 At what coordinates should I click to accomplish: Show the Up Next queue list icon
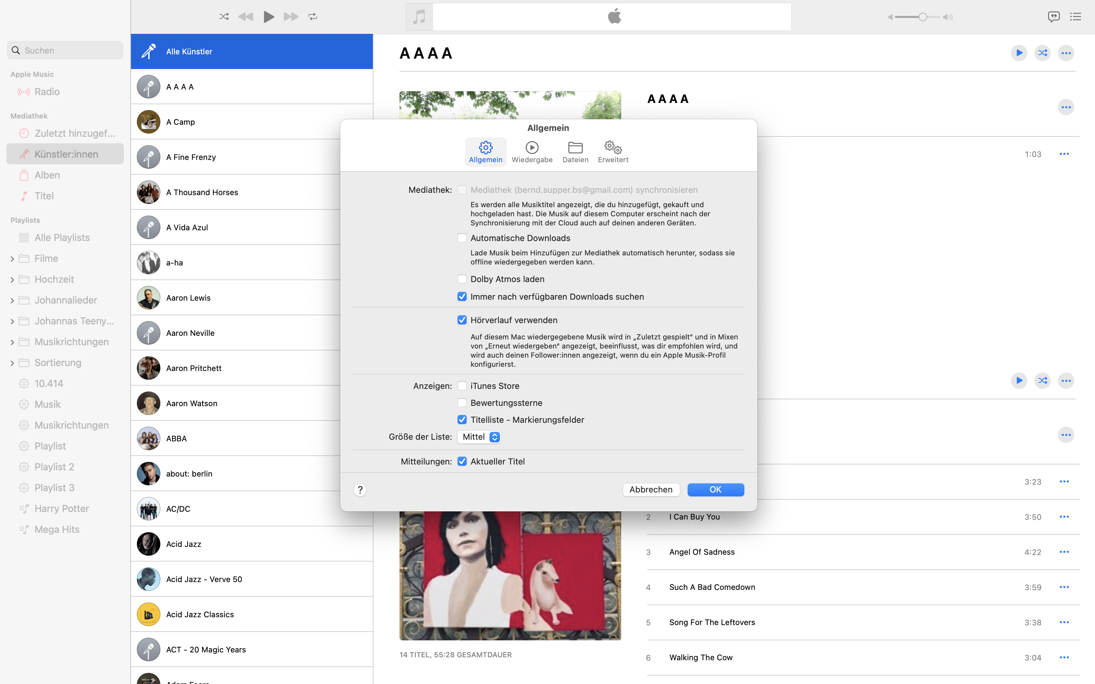click(x=1075, y=17)
